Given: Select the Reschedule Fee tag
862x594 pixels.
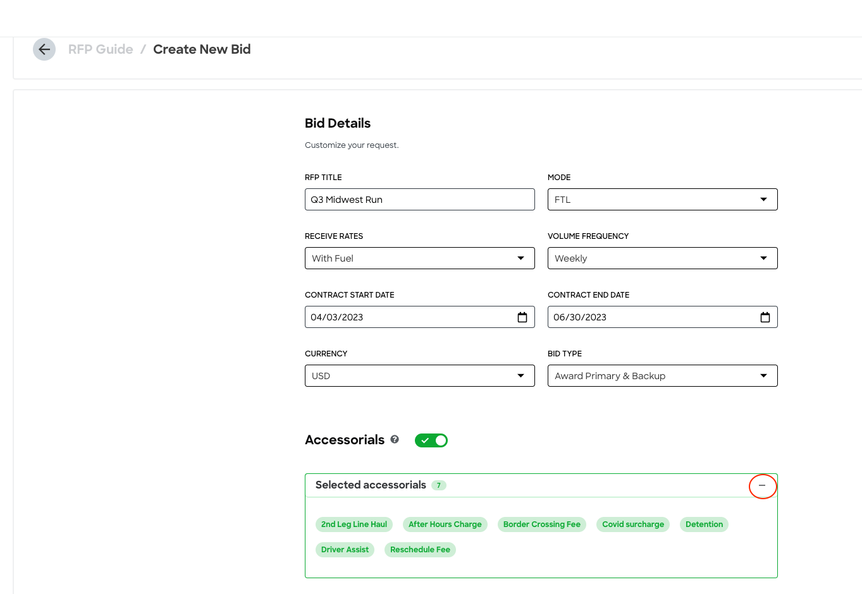Looking at the screenshot, I should [x=420, y=550].
